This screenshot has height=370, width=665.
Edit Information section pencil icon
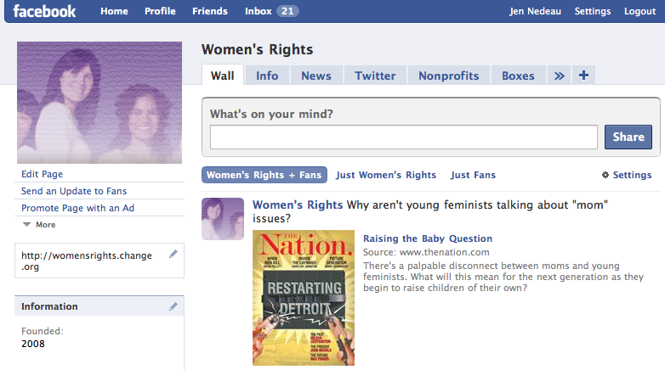[173, 306]
